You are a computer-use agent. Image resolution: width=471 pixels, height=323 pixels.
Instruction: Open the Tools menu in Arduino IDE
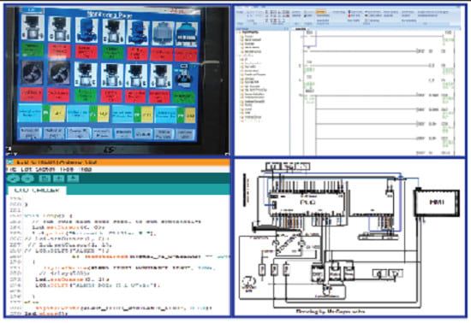click(x=67, y=169)
